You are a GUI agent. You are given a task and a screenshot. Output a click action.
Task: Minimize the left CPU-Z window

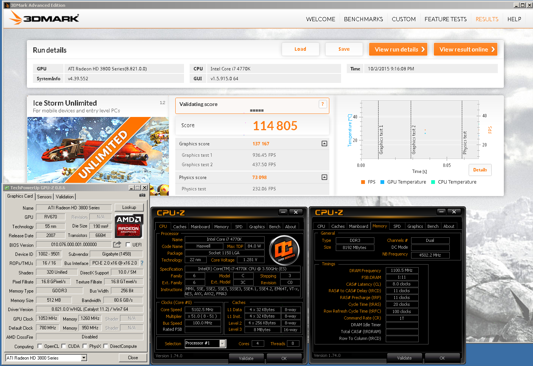click(x=283, y=212)
